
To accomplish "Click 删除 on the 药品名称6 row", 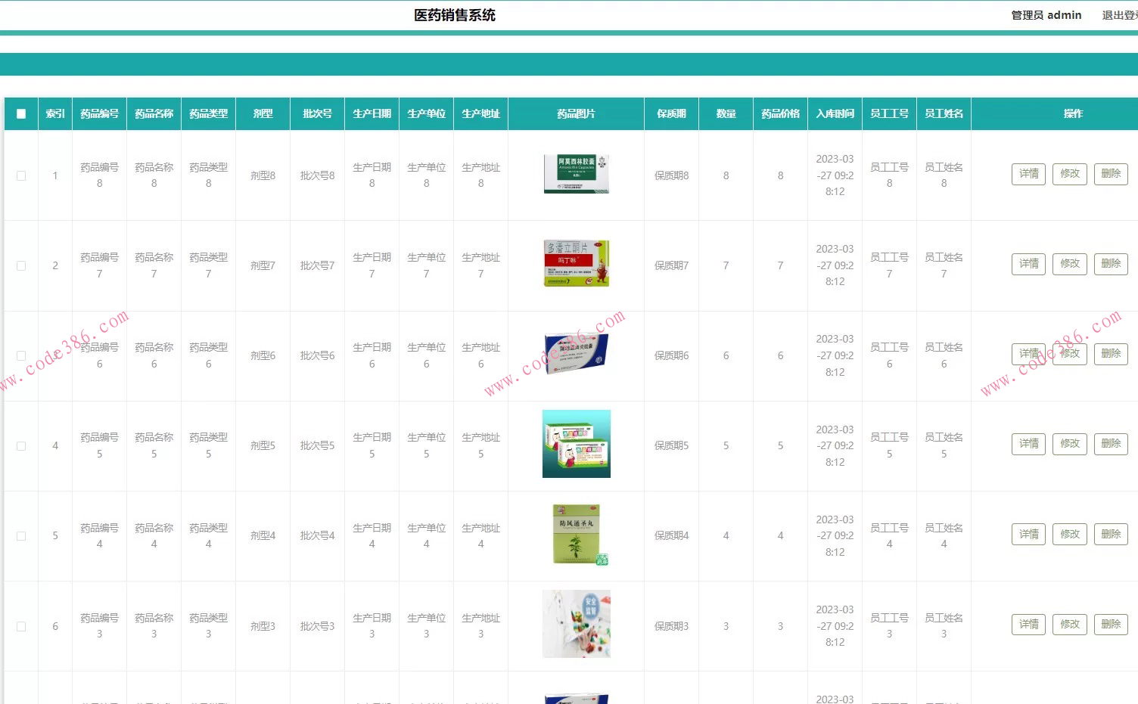I will pos(1110,353).
